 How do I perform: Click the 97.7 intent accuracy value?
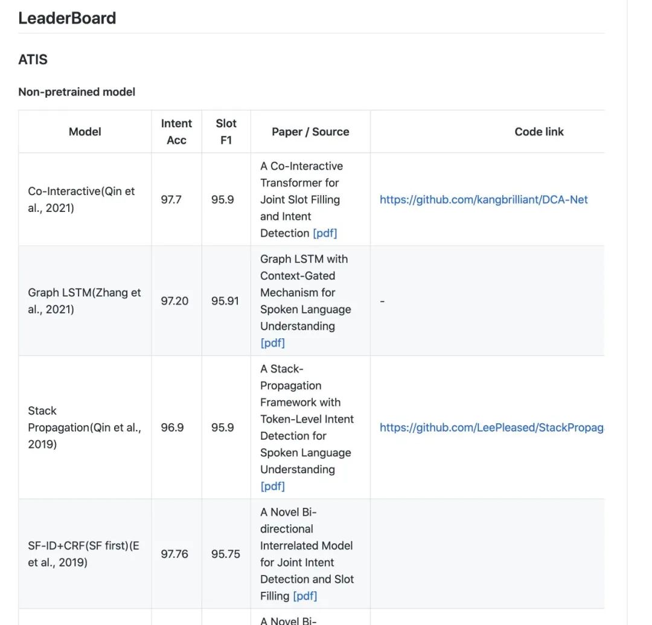pos(171,200)
